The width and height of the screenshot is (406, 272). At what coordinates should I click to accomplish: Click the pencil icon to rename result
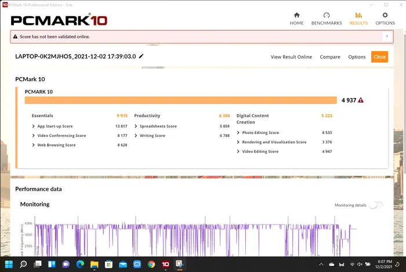pyautogui.click(x=141, y=56)
